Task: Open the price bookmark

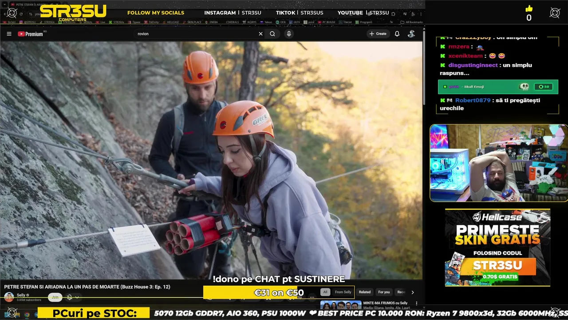Action: pos(310,22)
